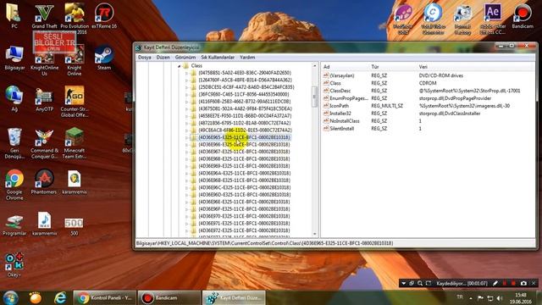Open the Minecraft Team Extreme shortcut
Viewport: 542px width, 305px height.
click(75, 143)
